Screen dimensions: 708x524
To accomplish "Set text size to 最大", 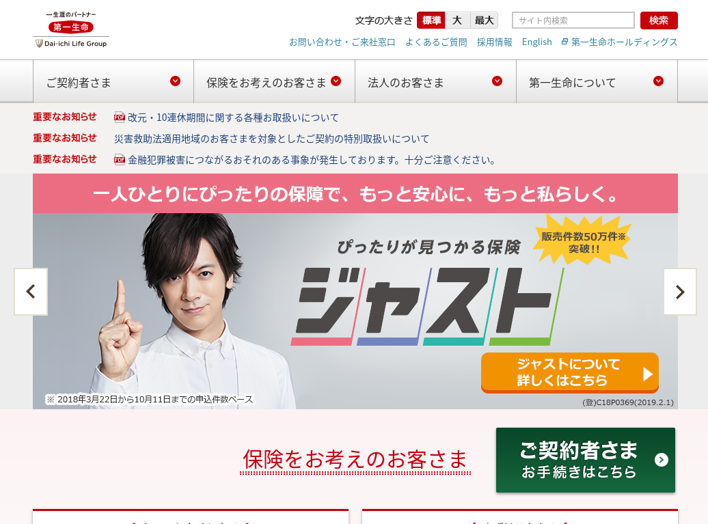I will click(x=484, y=20).
